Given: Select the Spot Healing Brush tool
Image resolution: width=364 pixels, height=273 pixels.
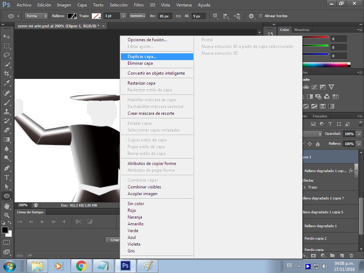Looking at the screenshot, I should click(x=7, y=93).
